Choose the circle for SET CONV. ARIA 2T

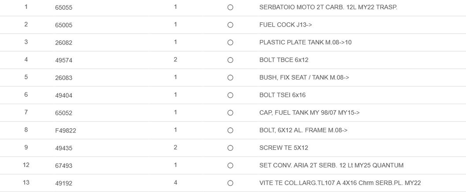230,166
